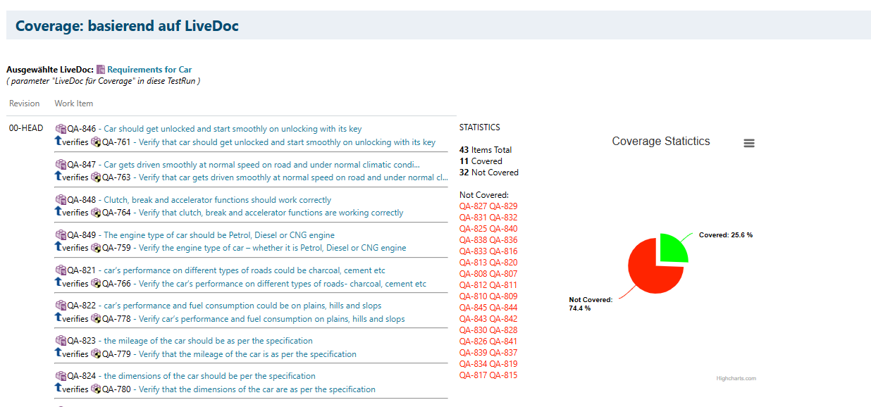Open not covered item QA-834

point(473,364)
